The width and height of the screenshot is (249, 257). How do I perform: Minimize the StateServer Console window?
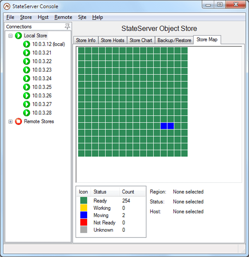tap(208, 5)
